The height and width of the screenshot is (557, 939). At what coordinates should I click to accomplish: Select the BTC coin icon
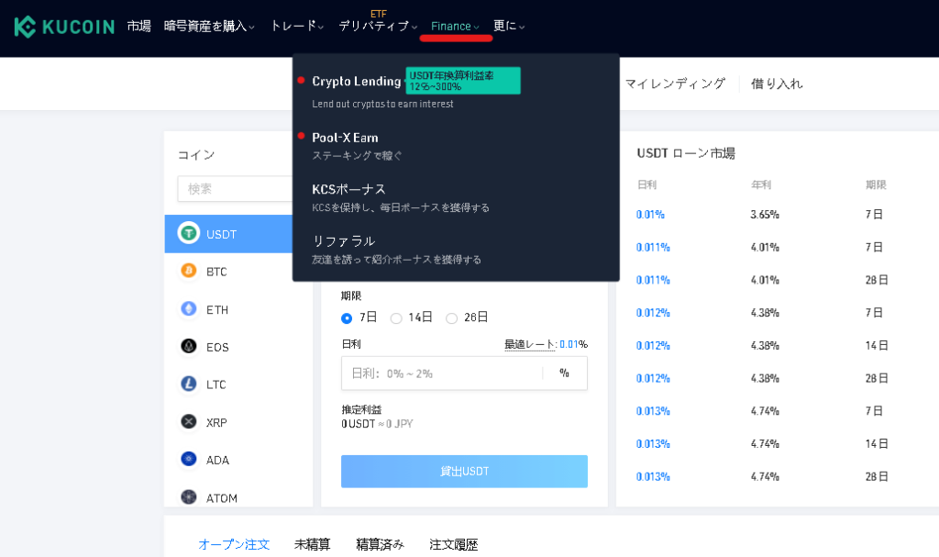[x=189, y=271]
